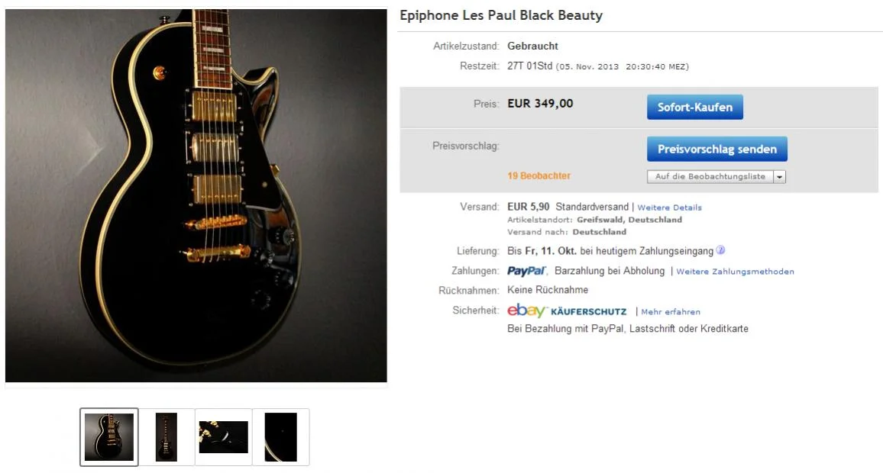Image resolution: width=883 pixels, height=473 pixels.
Task: Open Weitere Details shipping link
Action: tap(669, 208)
